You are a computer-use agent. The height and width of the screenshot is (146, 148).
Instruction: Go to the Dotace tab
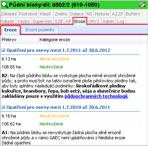tap(77, 14)
